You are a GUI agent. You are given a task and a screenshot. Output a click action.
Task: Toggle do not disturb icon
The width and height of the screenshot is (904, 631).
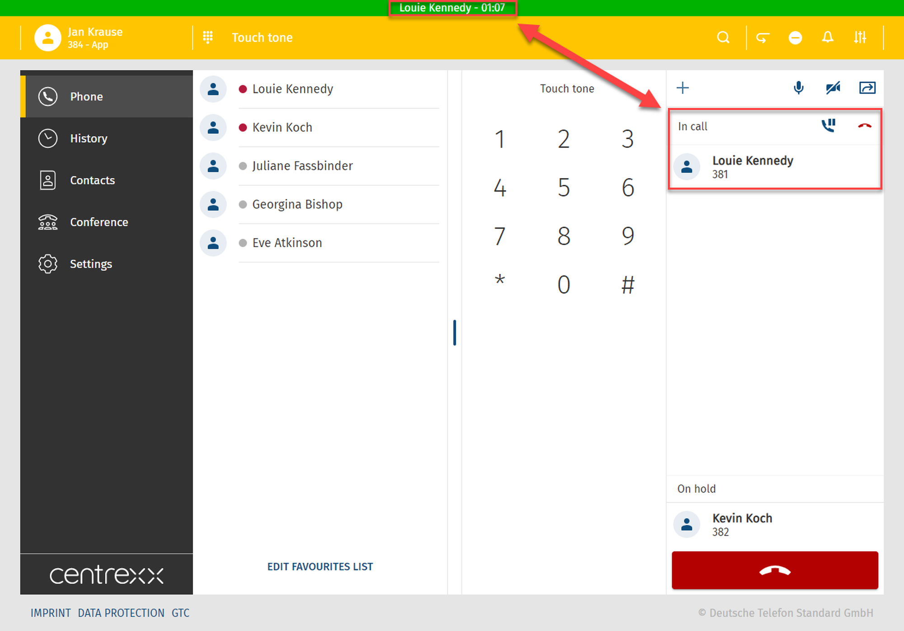pos(795,38)
